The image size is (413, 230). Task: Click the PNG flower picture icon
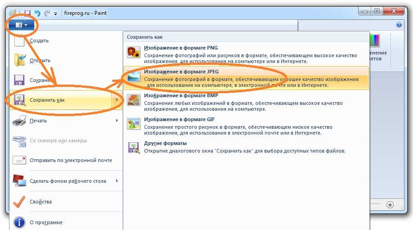[x=134, y=52]
